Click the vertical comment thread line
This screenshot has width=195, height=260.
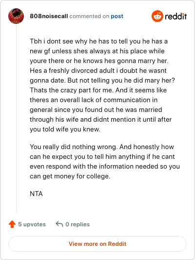click(x=16, y=119)
